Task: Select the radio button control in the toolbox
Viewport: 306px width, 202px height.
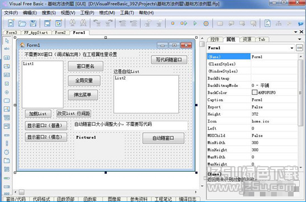Action: [x=7, y=92]
